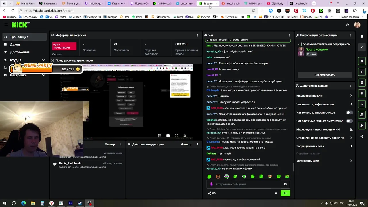Screen dimensions: 368x207
Task: Open the emoji picker in chat input
Action: [285, 184]
